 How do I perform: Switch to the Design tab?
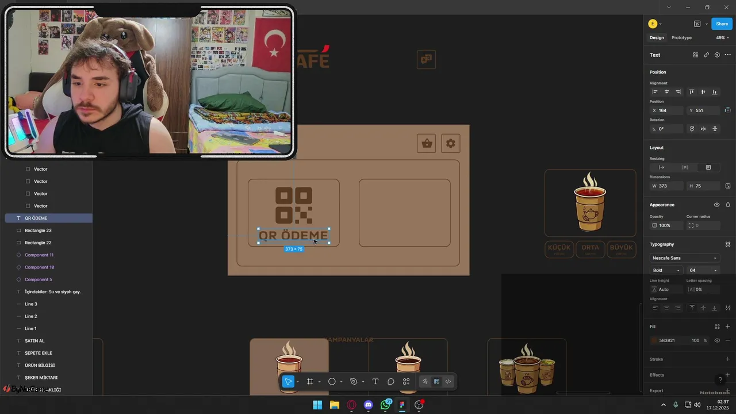[x=657, y=37]
